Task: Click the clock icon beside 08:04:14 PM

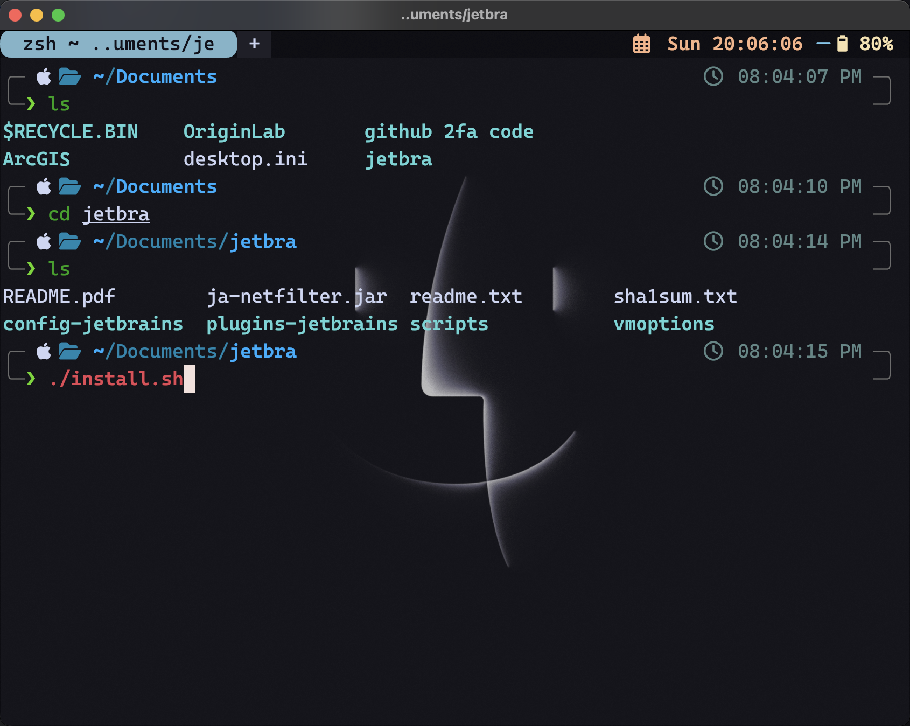Action: tap(713, 241)
